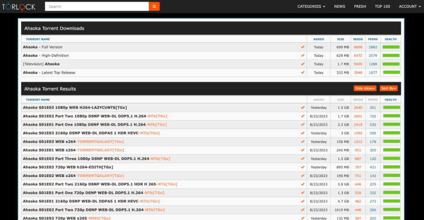Click verified checkmark for S01E01 2160p DSNP HEVC
The width and height of the screenshot is (424, 220).
[x=303, y=201]
